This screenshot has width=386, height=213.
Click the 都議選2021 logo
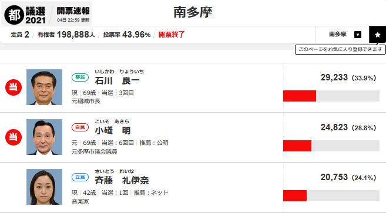click(x=25, y=15)
